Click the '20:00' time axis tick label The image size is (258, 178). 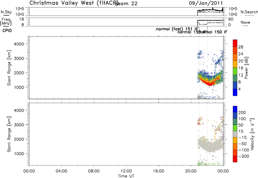click(191, 171)
